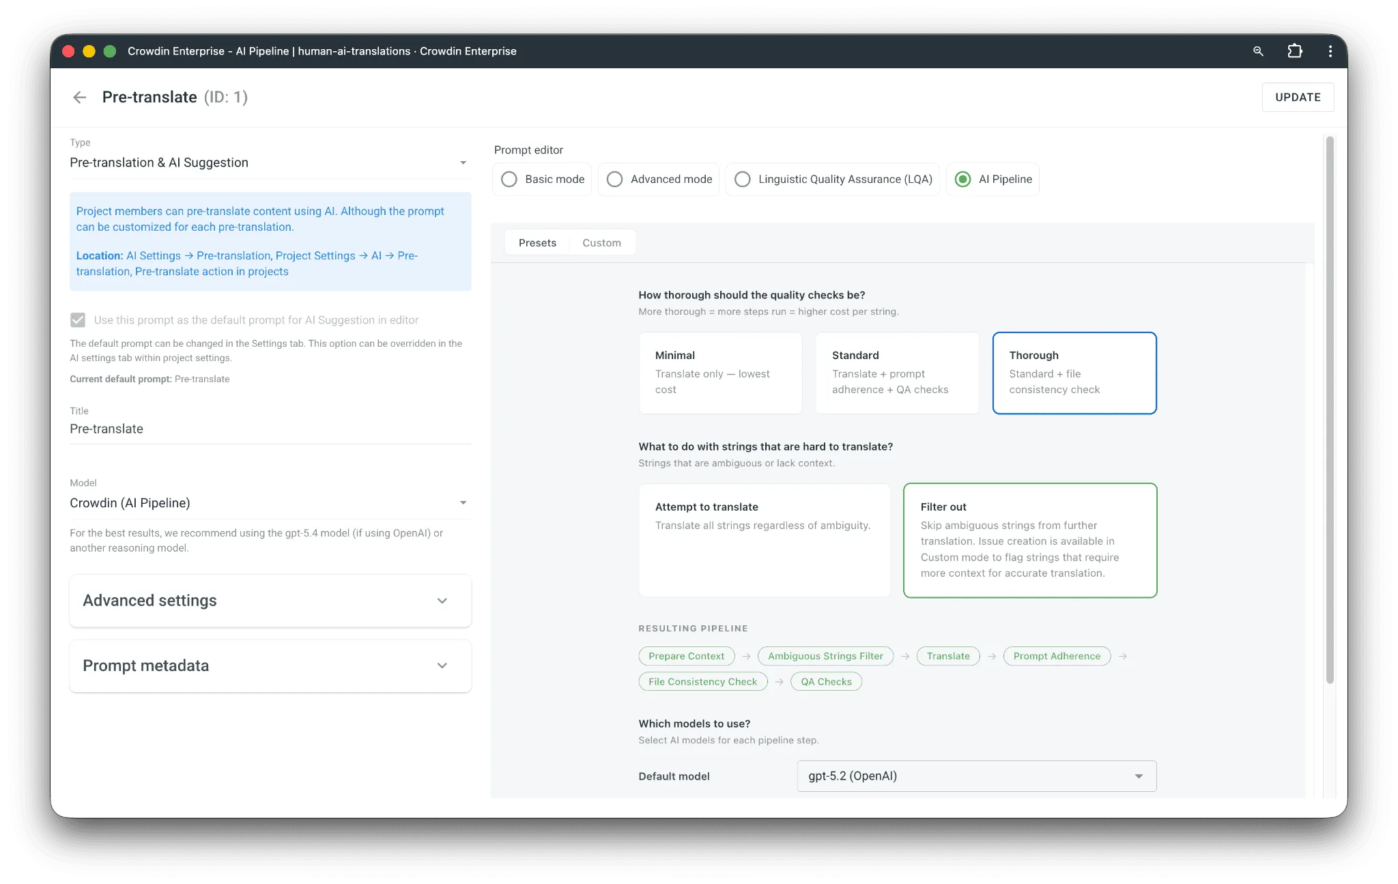Open the search magnifier icon in title bar
Screen dimensions: 1398x884
pyautogui.click(x=1258, y=51)
